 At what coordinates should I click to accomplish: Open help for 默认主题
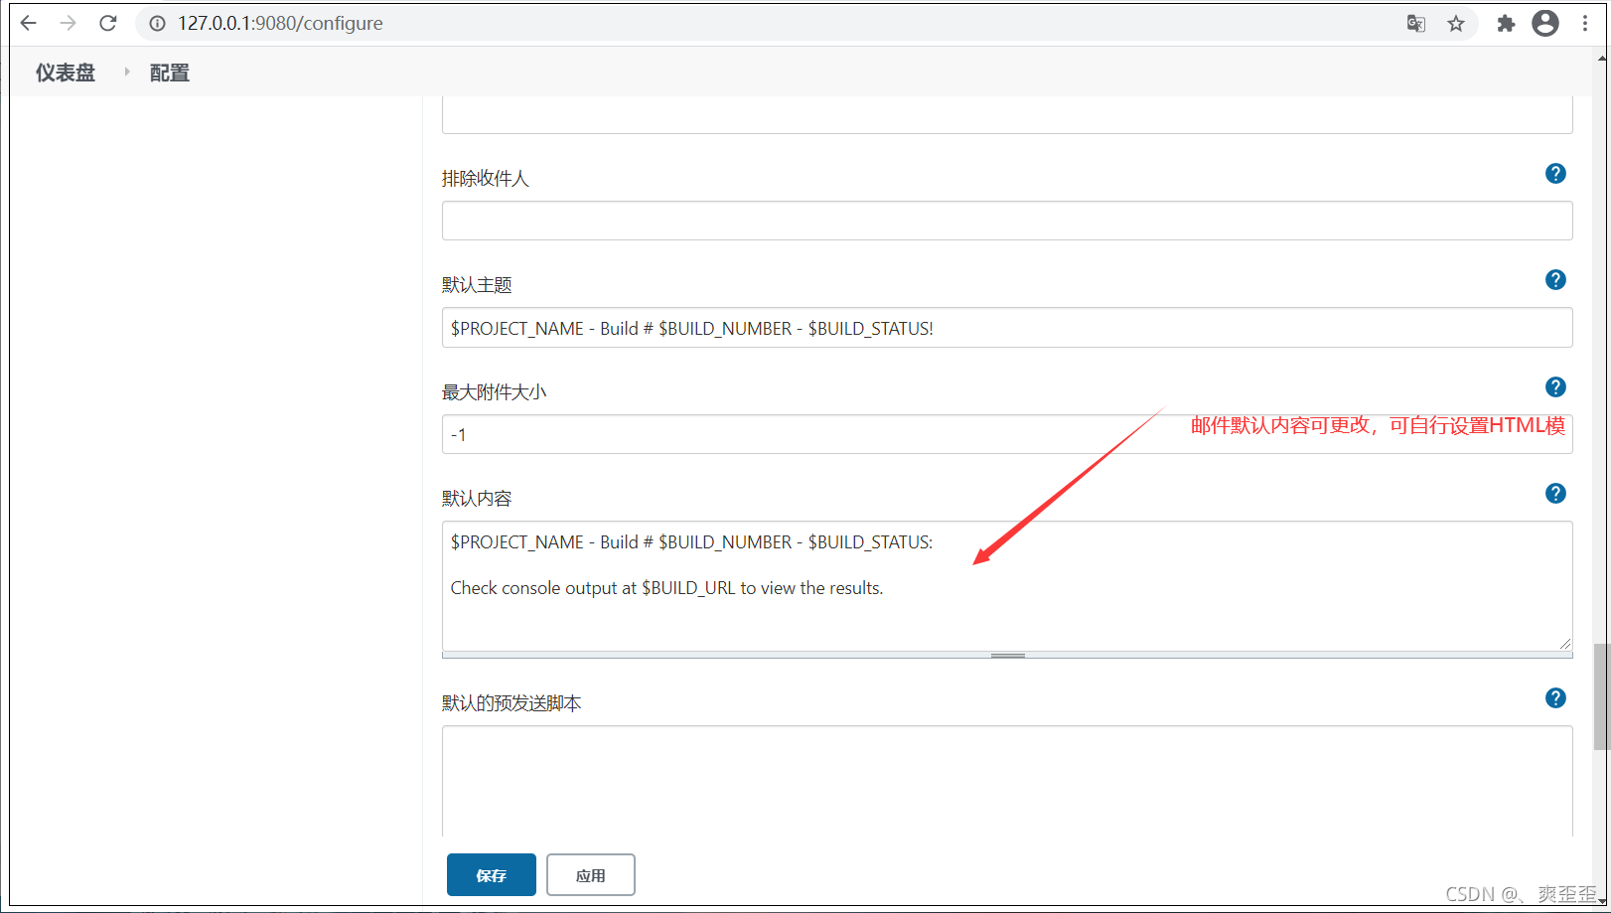(1555, 280)
